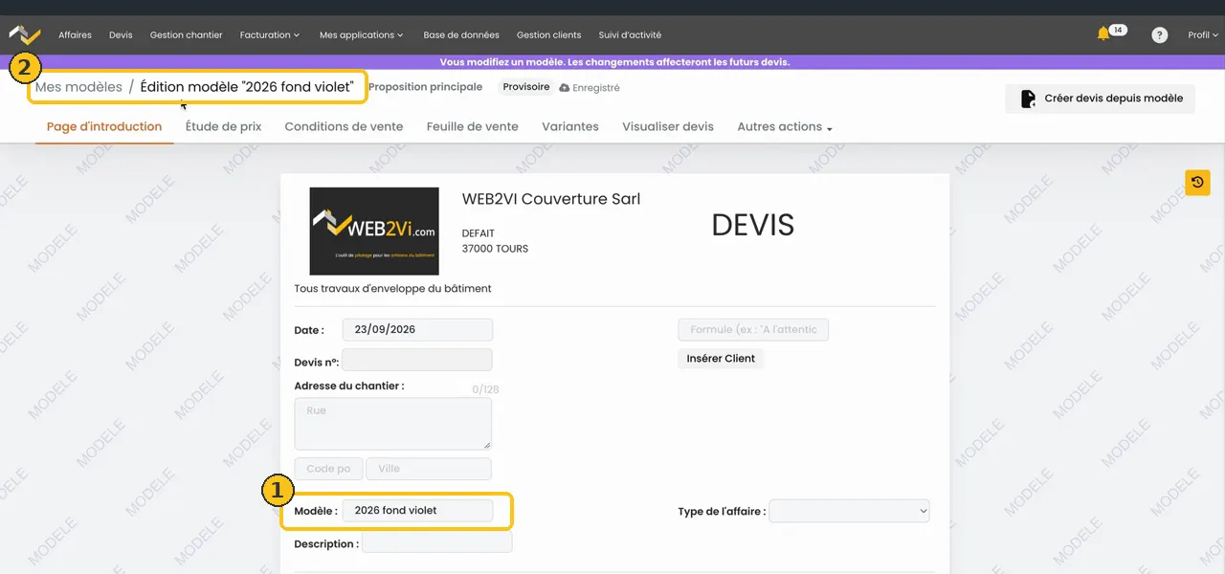Screen dimensions: 1225x574
Task: Click the Provisoire status badge
Action: pos(526,87)
